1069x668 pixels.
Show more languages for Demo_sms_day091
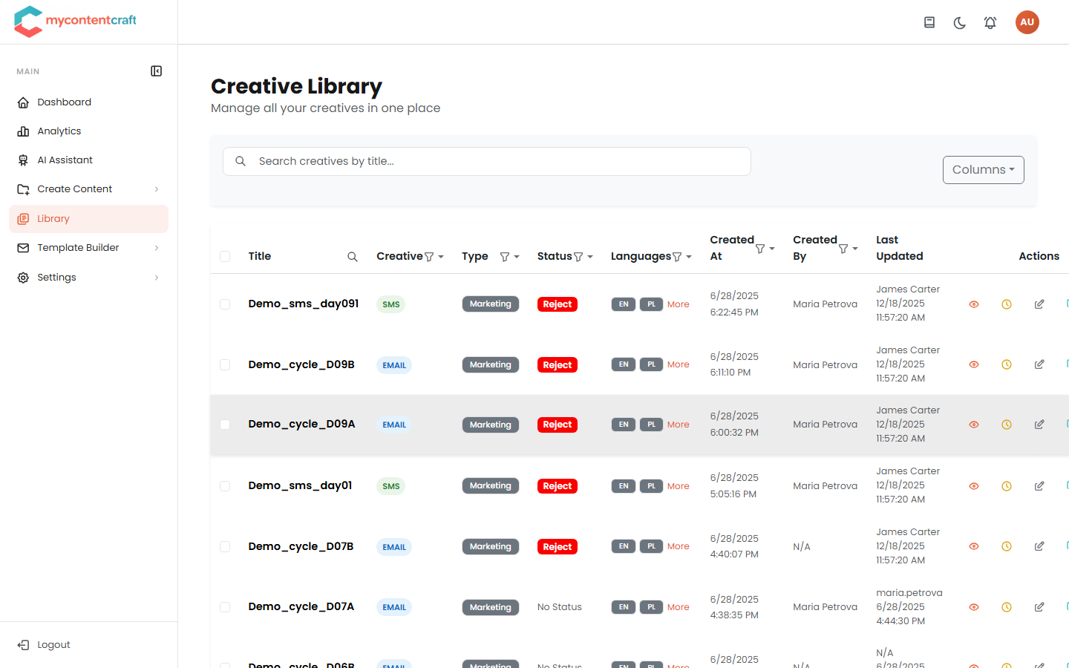point(679,304)
